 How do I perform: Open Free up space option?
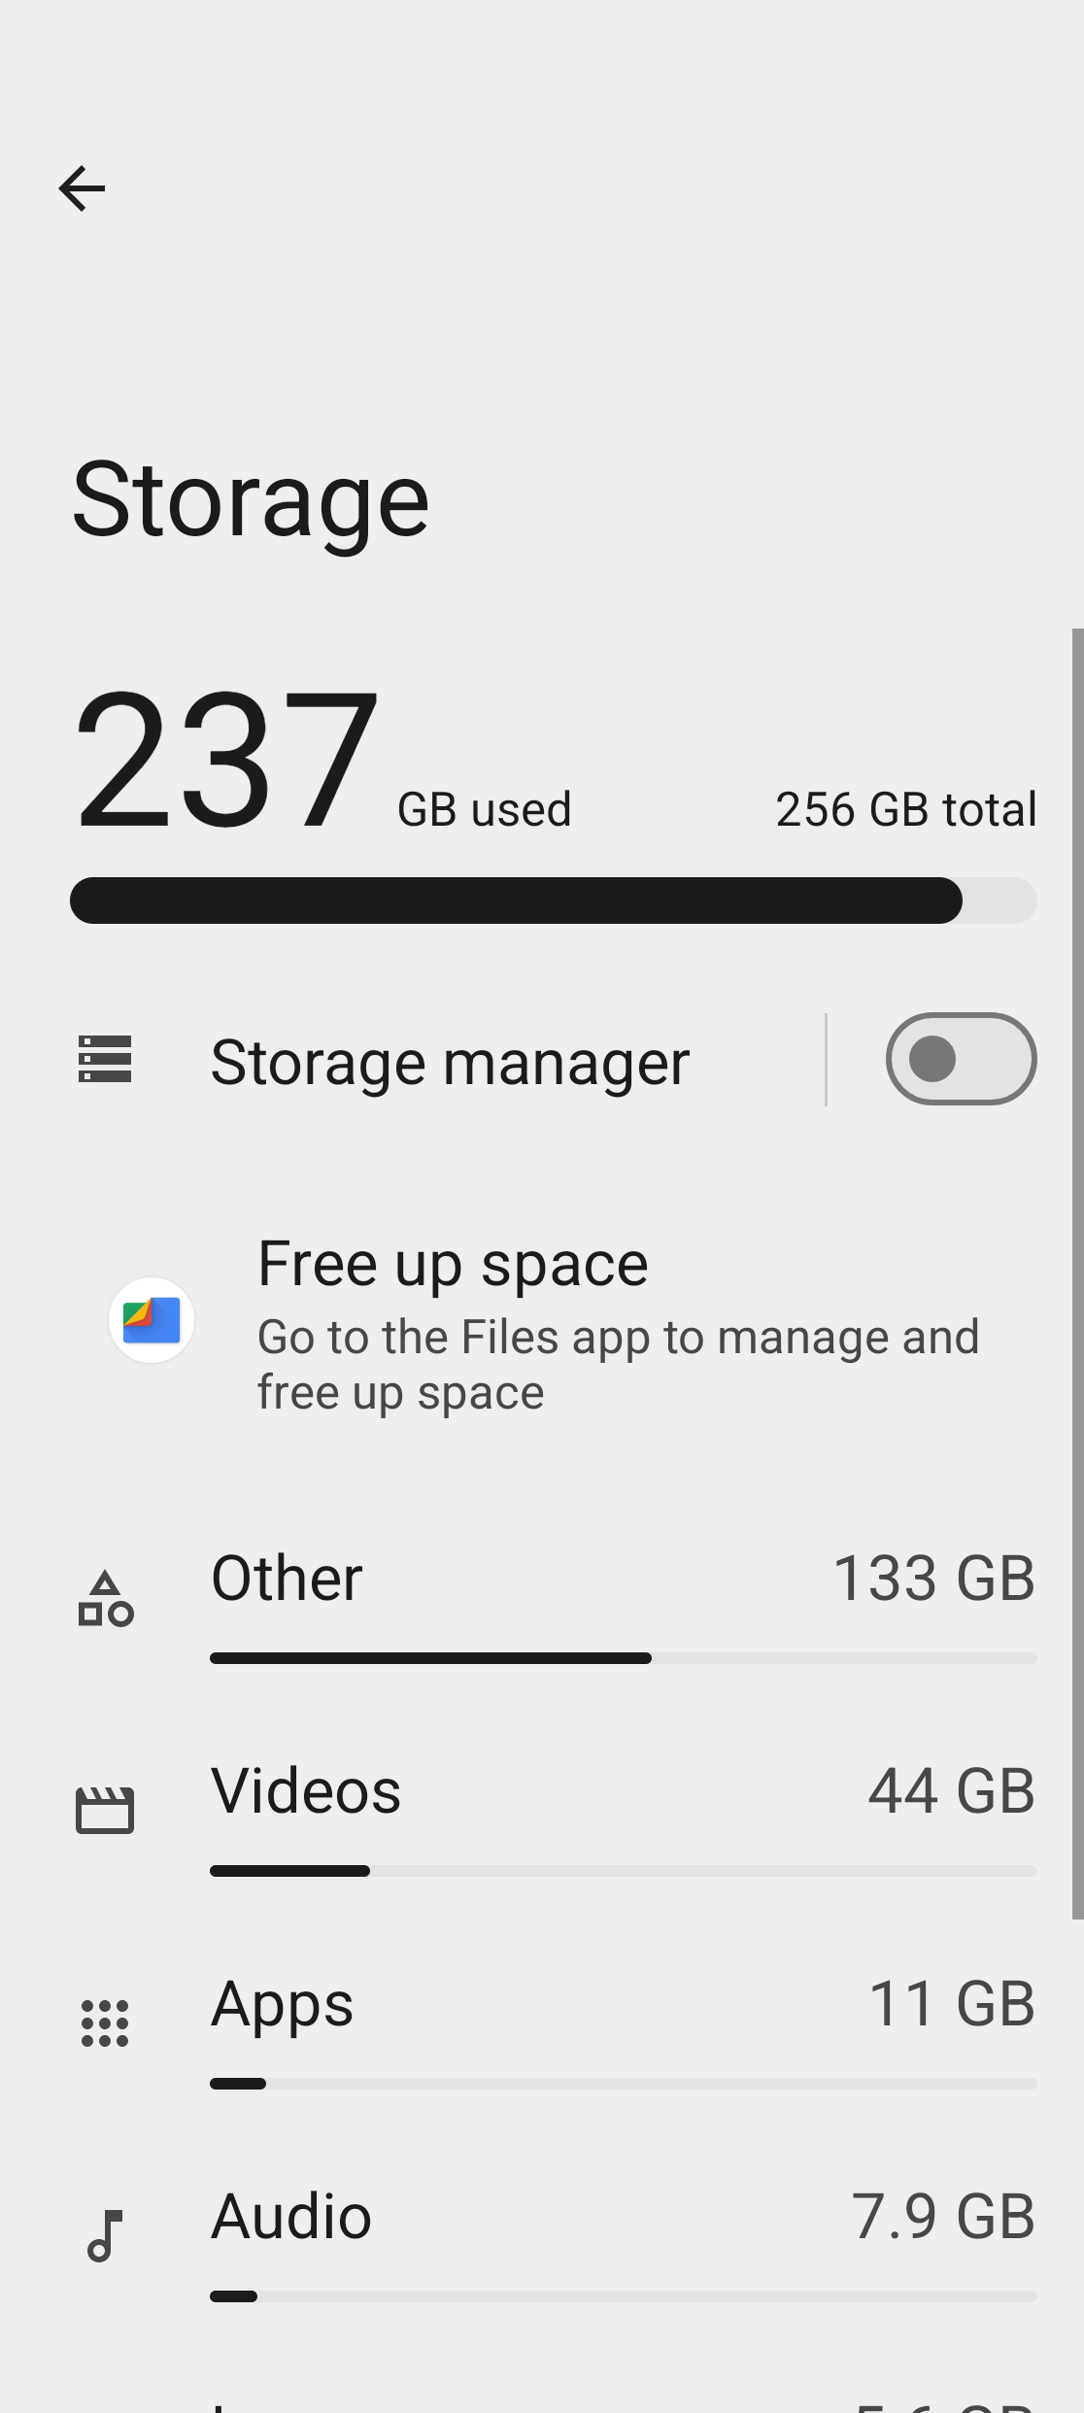[x=453, y=1265]
